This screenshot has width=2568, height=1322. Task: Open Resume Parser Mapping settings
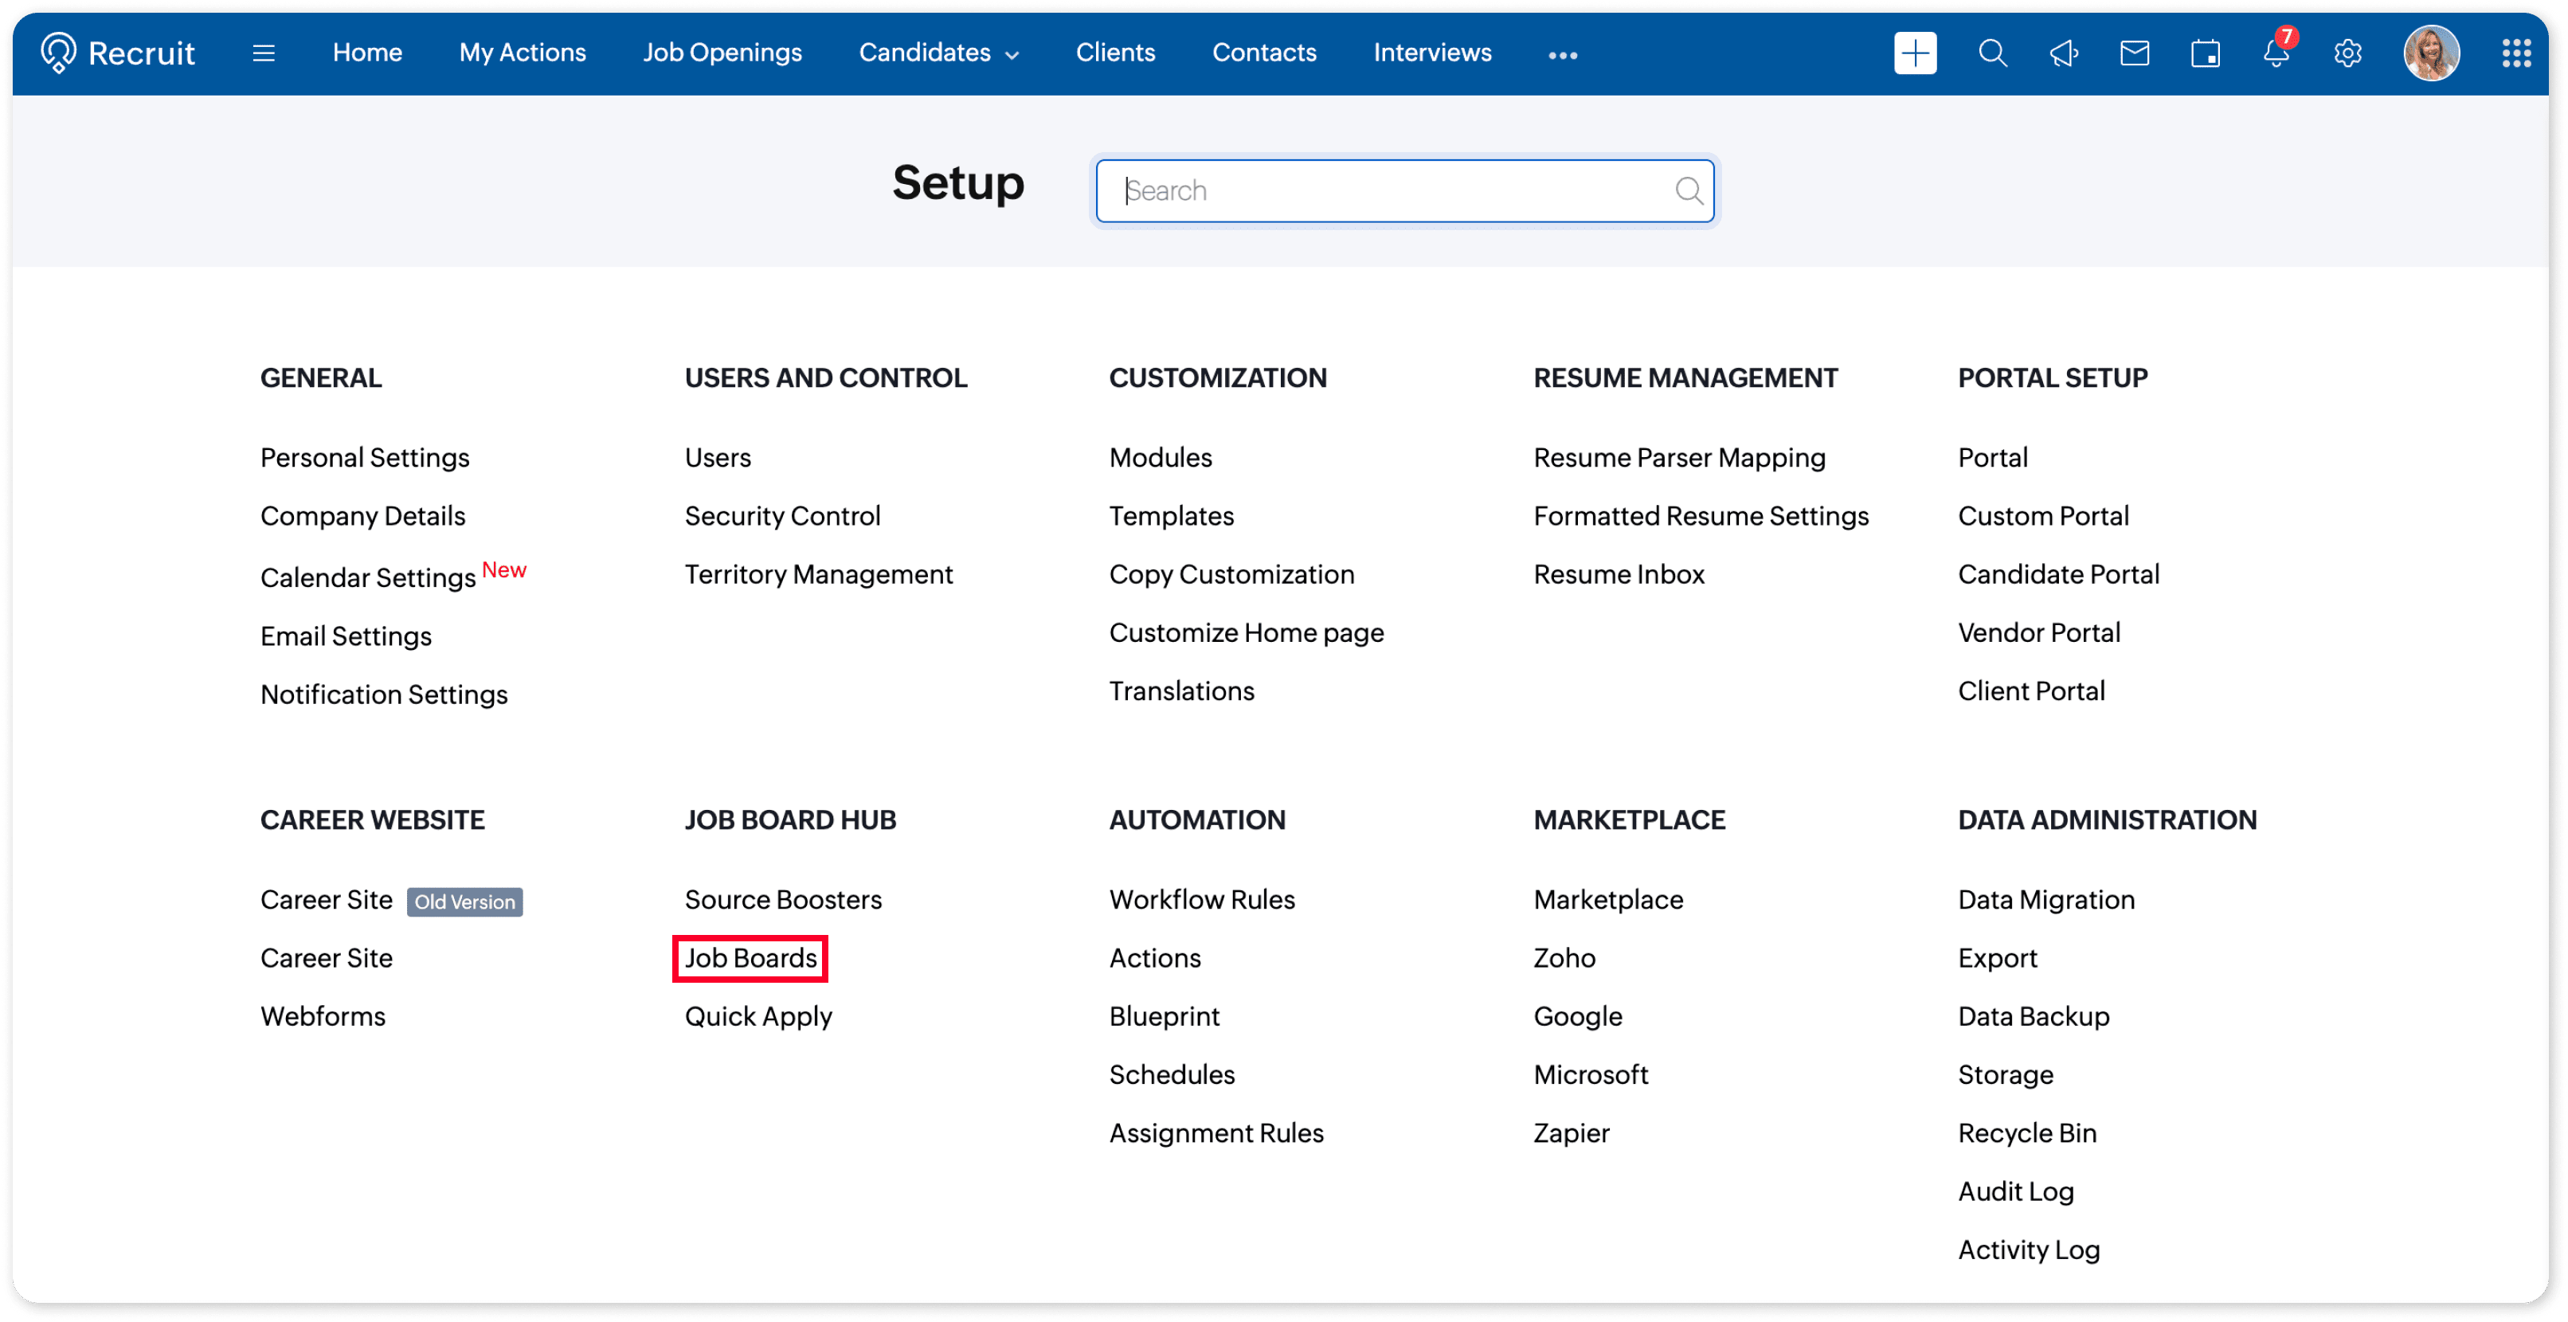click(x=1679, y=458)
